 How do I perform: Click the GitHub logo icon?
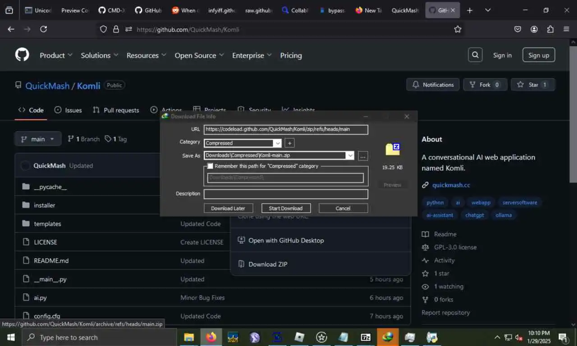pyautogui.click(x=22, y=55)
